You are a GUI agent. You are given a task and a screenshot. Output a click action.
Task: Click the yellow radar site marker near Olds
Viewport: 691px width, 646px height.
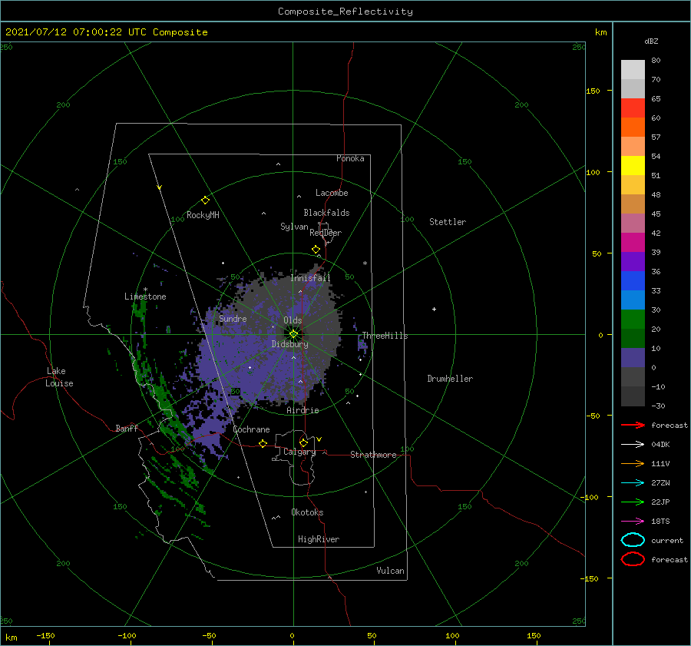tap(293, 334)
